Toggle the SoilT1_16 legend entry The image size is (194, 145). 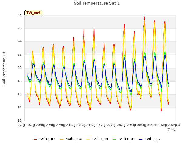pyautogui.click(x=123, y=139)
